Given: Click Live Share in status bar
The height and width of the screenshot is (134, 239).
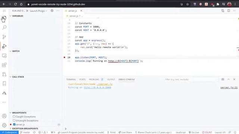Looking at the screenshot, I should click(x=125, y=133).
